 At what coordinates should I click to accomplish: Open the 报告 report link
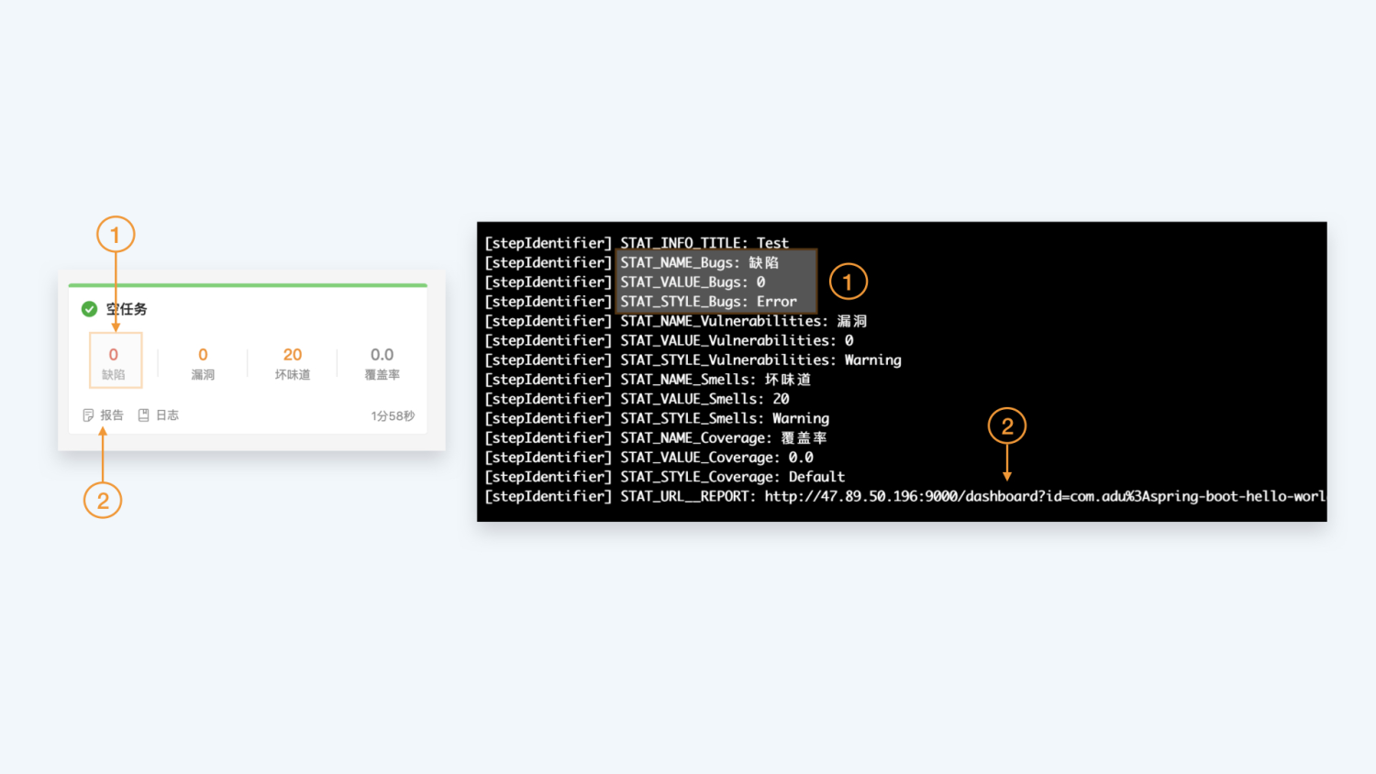pyautogui.click(x=112, y=415)
